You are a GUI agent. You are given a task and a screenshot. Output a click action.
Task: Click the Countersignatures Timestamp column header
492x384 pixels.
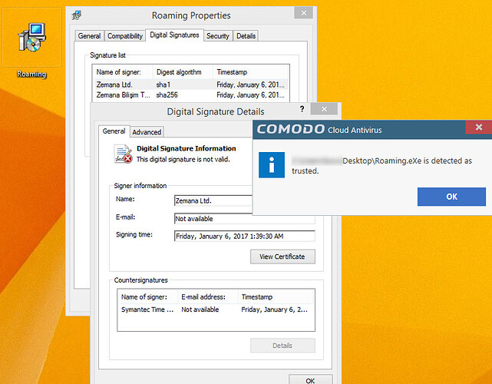click(276, 296)
